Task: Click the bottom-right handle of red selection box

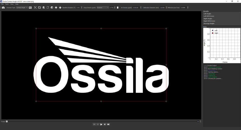Action: 166,101
